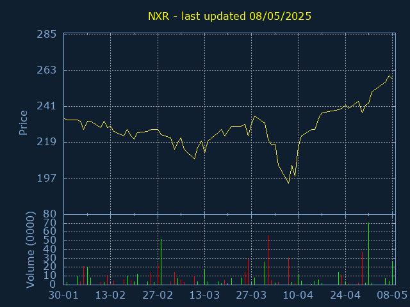Click the 27-03 date label

pyautogui.click(x=251, y=295)
